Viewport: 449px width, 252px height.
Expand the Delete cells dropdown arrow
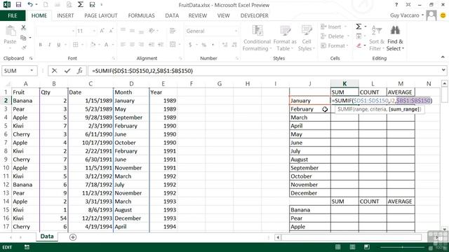coord(348,36)
